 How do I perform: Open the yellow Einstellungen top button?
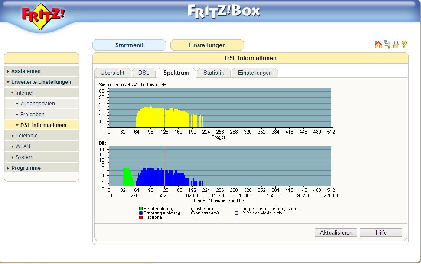[x=207, y=45]
